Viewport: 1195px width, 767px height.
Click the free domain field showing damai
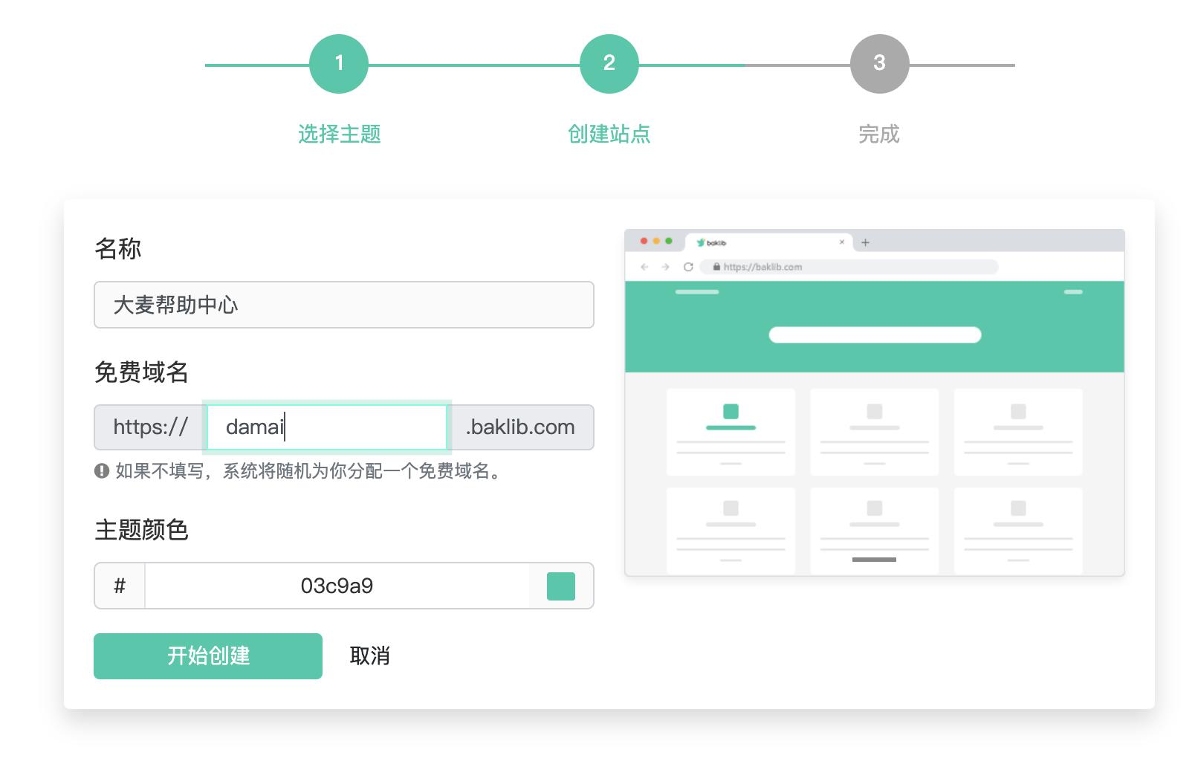coord(326,427)
